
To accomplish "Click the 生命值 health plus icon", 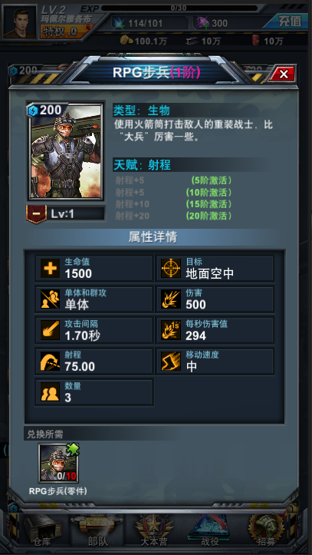I will (x=50, y=269).
